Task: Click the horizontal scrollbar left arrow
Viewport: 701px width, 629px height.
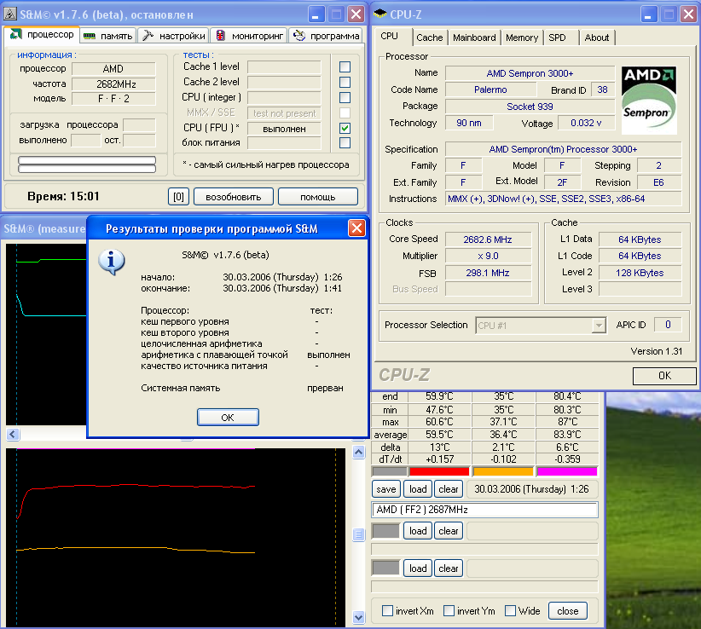Action: click(x=13, y=434)
